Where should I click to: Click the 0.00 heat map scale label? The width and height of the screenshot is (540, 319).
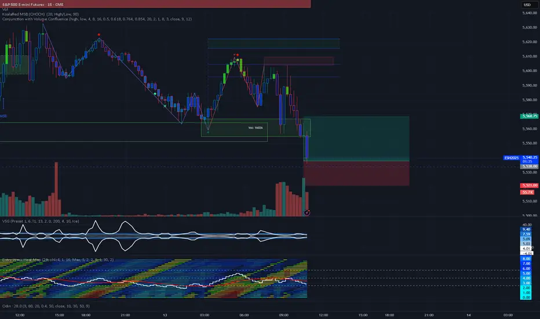click(x=526, y=298)
